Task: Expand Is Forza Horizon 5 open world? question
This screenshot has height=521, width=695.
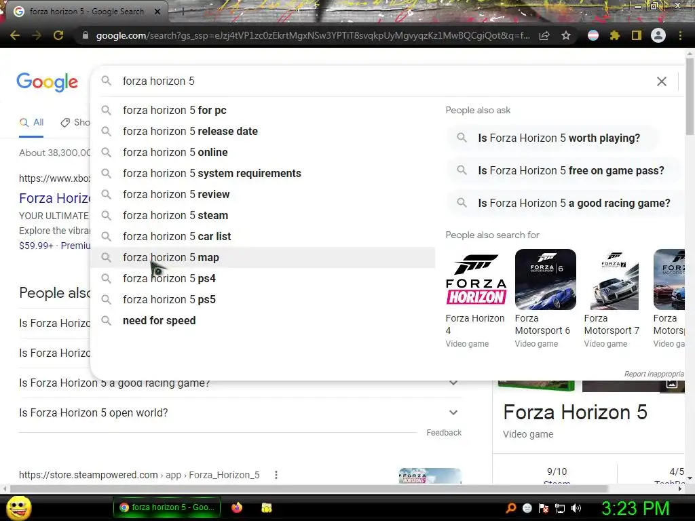Action: point(240,413)
